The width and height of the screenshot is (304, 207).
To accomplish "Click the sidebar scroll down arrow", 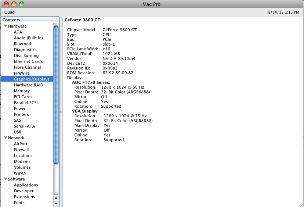I will point(56,204).
